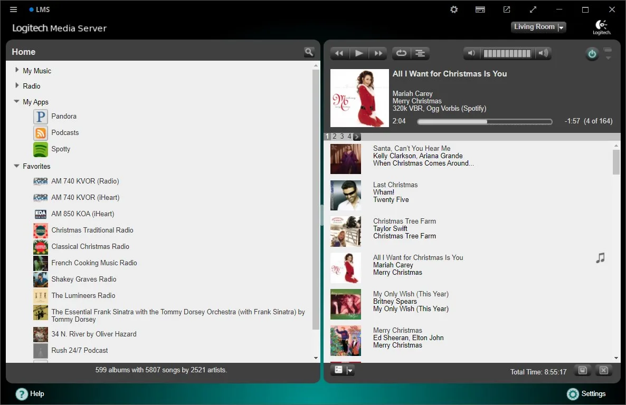Collapse the Favorites section
Screen dimensions: 626x405
point(17,166)
